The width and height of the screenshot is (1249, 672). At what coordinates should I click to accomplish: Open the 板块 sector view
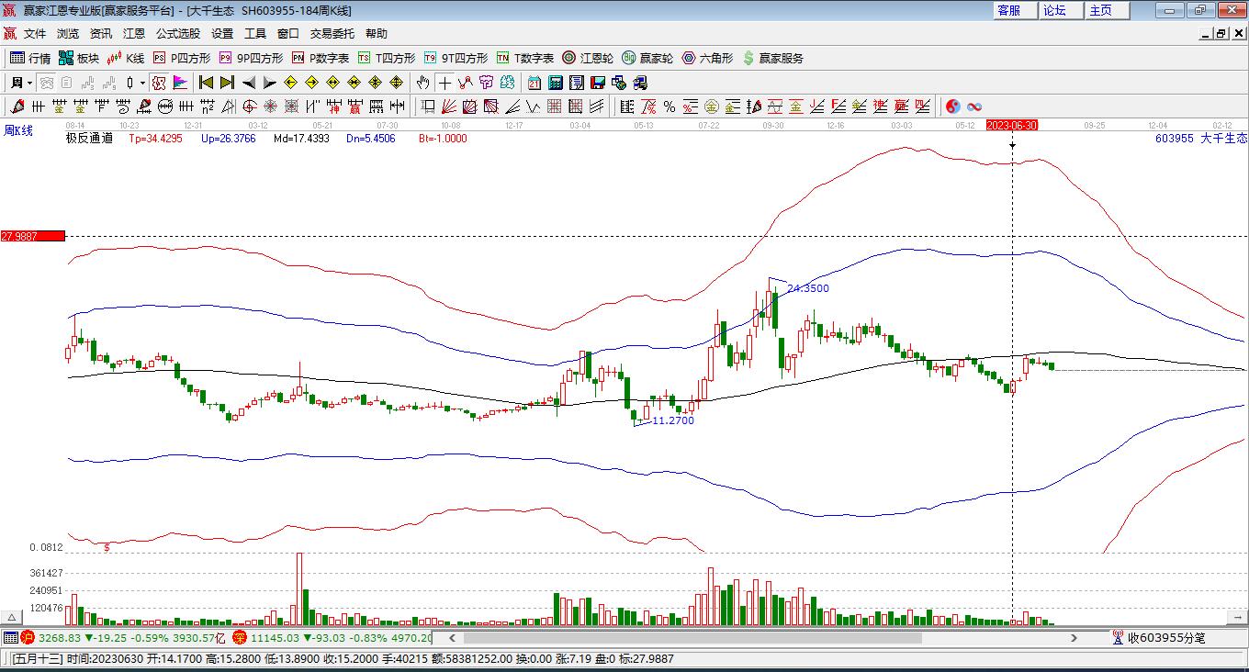79,58
